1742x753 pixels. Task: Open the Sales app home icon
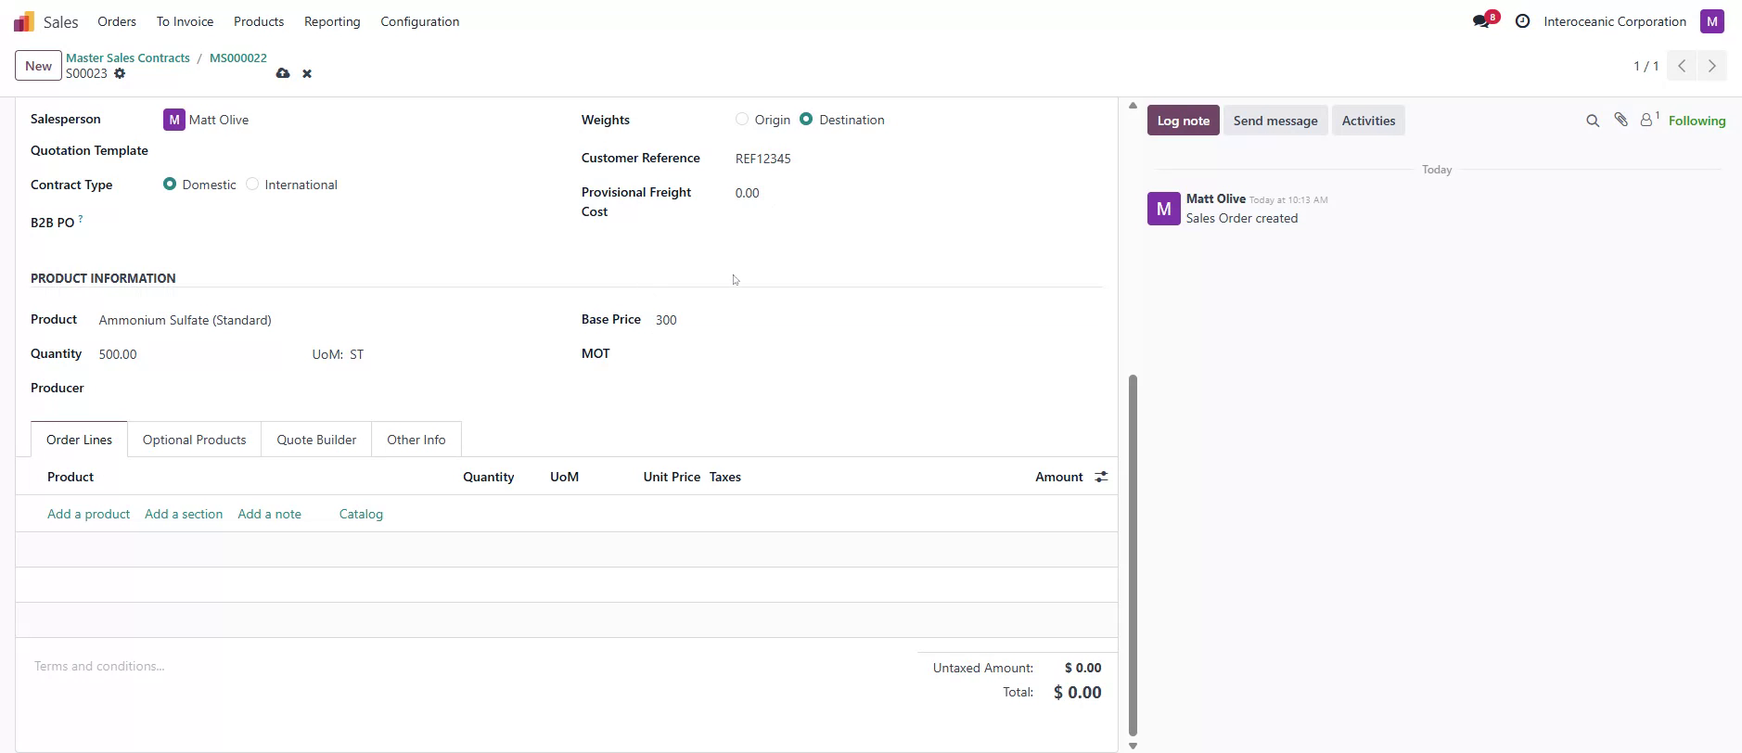[x=24, y=21]
